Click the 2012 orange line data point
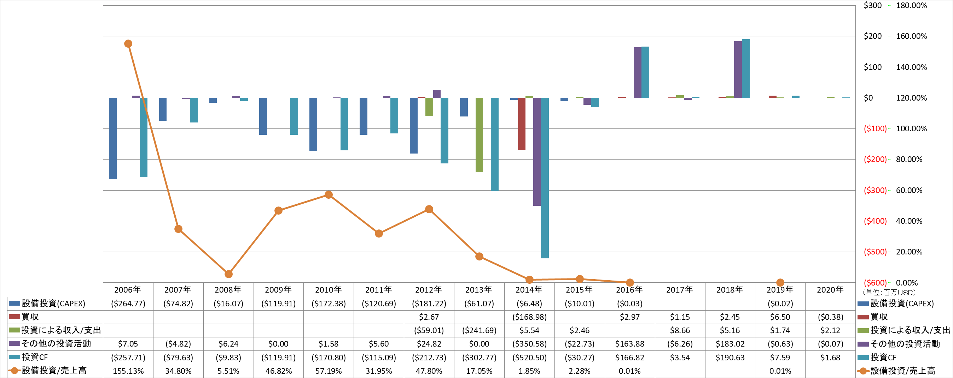The image size is (953, 378). [x=429, y=209]
